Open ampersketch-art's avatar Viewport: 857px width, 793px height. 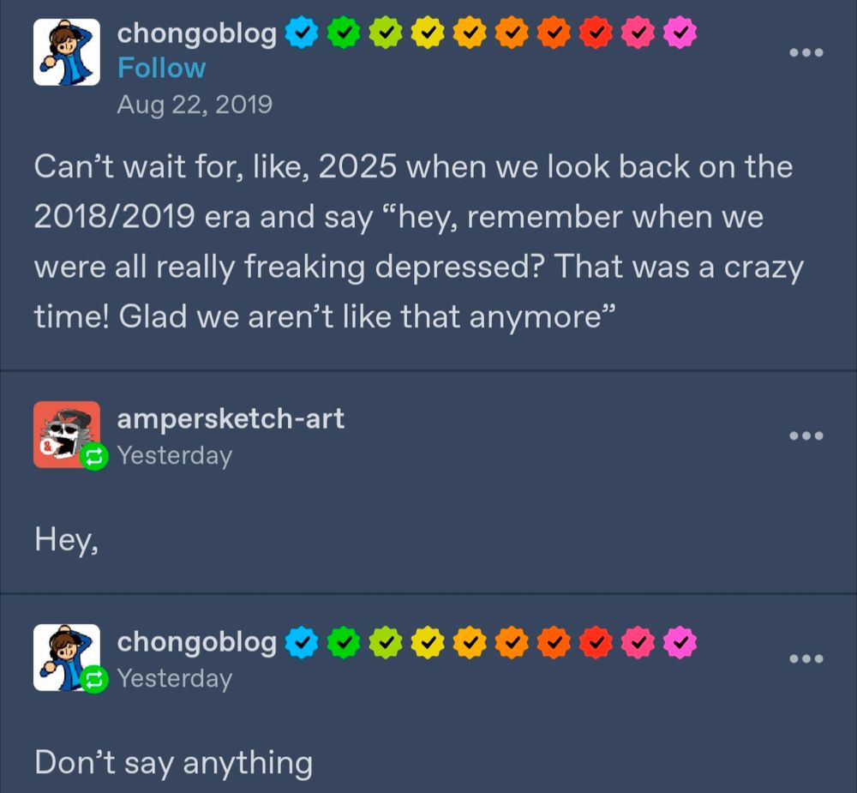coord(67,435)
